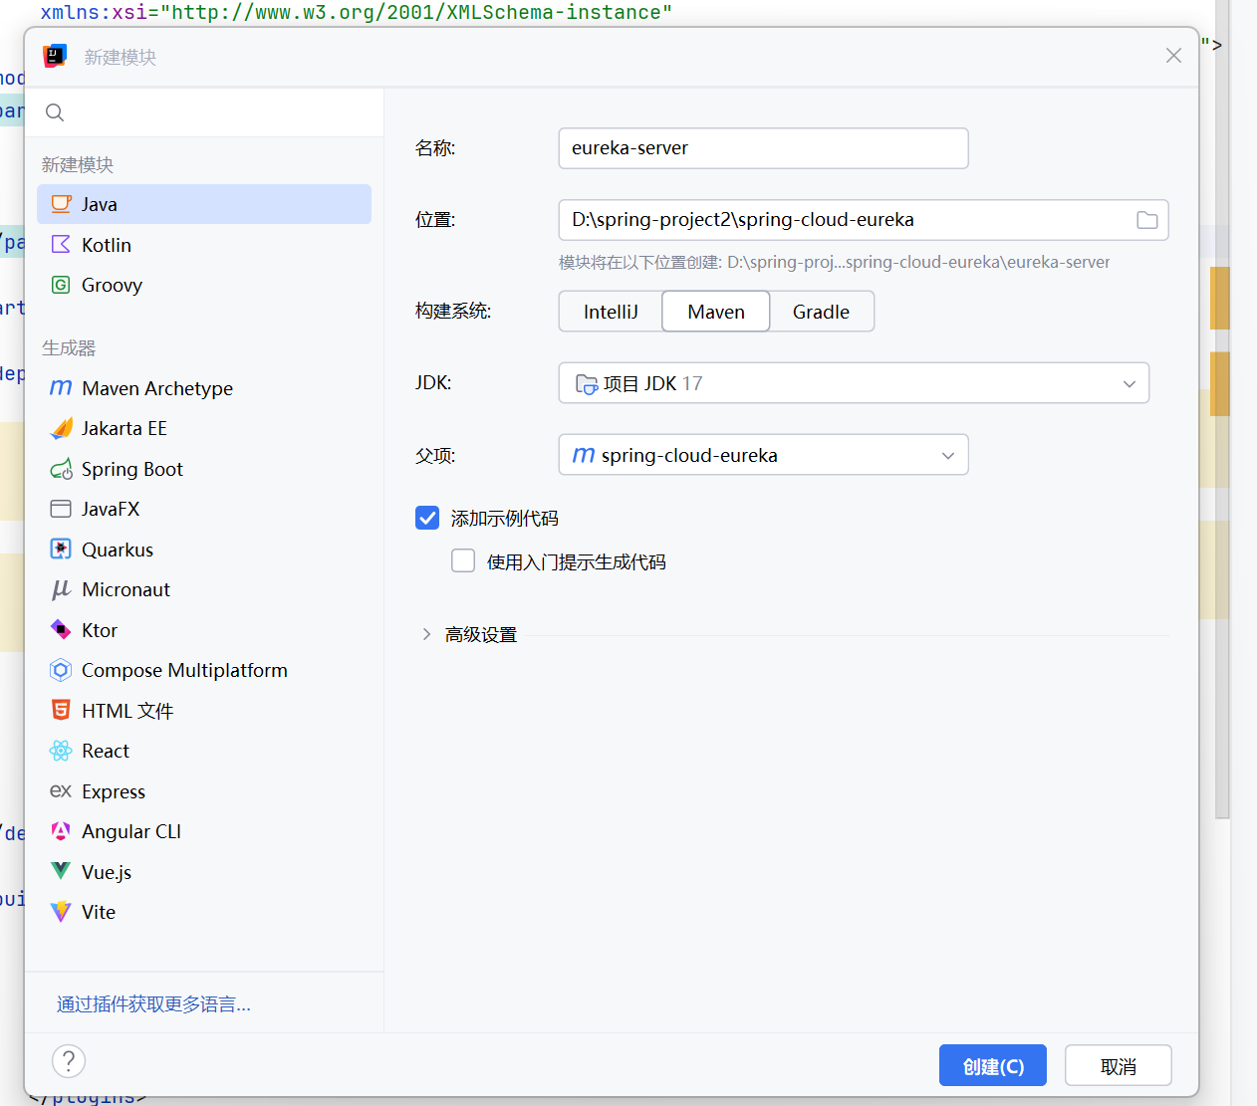Choose the Angular CLI icon
The height and width of the screenshot is (1106, 1257).
[61, 831]
